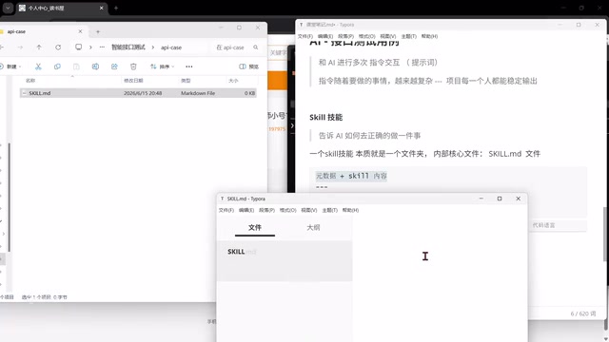Click the Explorer navigation pane scrollbar

tap(9, 198)
